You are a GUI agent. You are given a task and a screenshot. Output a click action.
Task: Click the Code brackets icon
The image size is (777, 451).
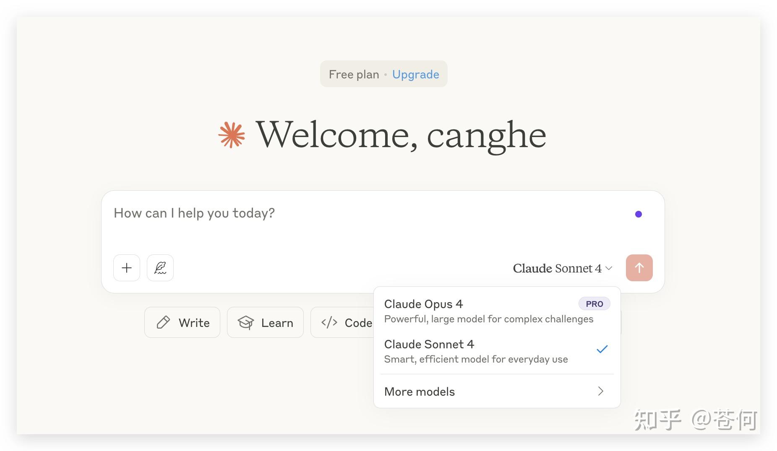(x=329, y=322)
